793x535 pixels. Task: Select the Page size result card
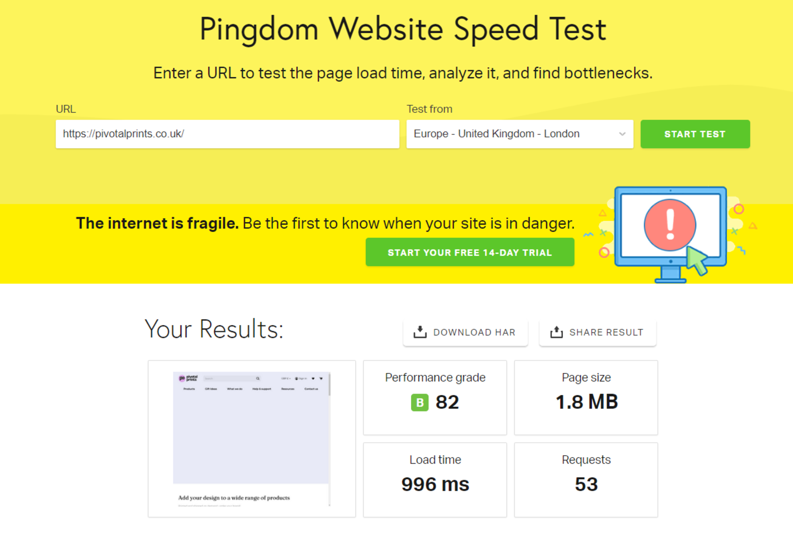pyautogui.click(x=586, y=398)
